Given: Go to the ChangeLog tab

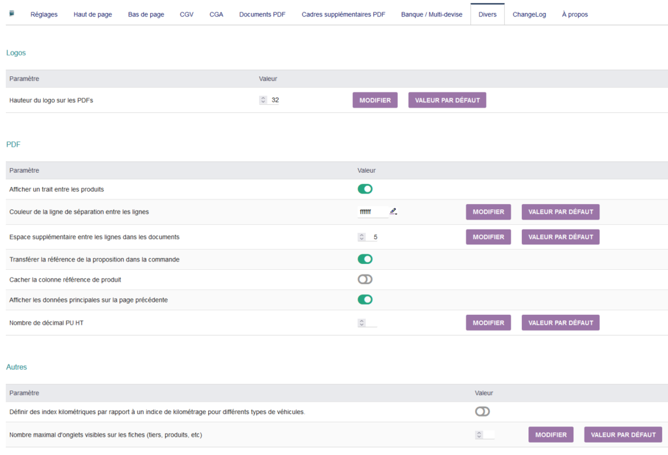Looking at the screenshot, I should click(x=529, y=14).
